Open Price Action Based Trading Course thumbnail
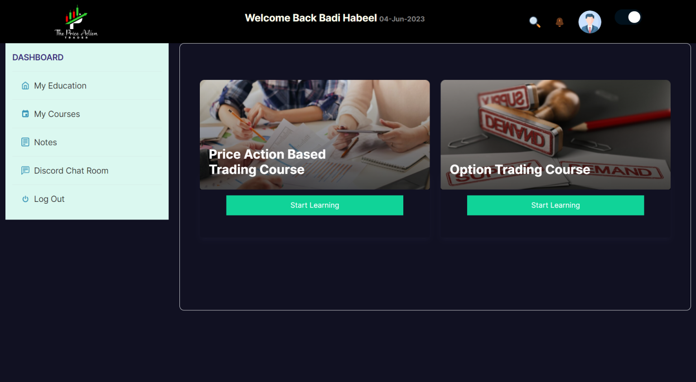This screenshot has height=382, width=696. [314, 135]
